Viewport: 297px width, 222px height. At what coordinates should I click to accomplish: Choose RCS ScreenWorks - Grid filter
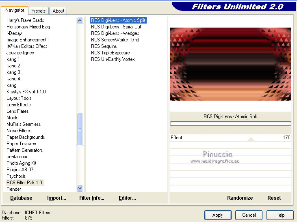(x=115, y=40)
